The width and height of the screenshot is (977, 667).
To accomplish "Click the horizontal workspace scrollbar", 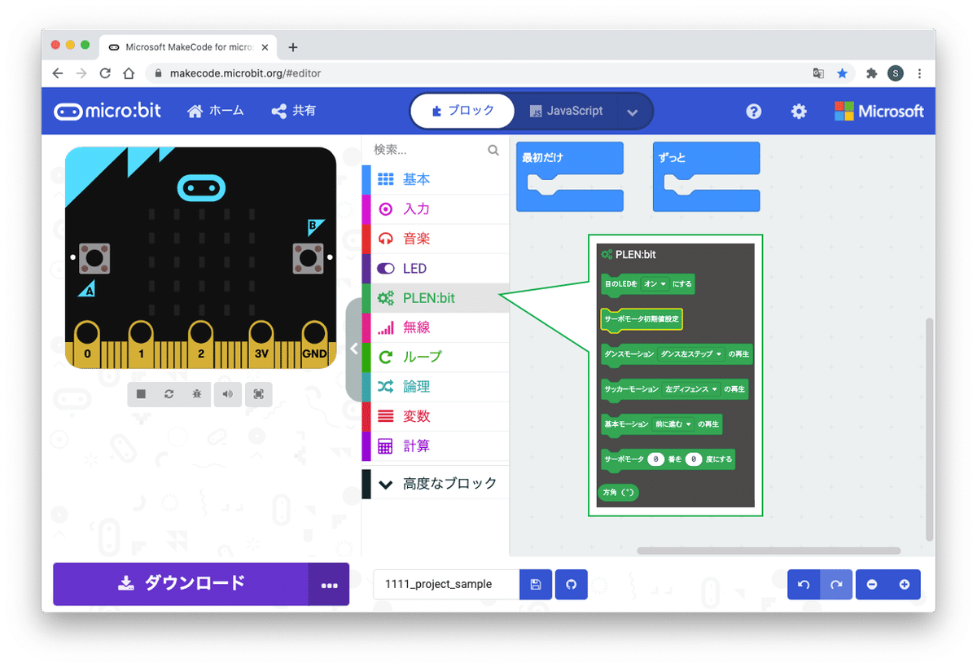I will [769, 551].
